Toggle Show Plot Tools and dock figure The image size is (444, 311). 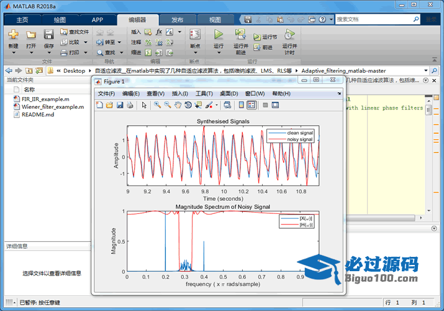275,105
